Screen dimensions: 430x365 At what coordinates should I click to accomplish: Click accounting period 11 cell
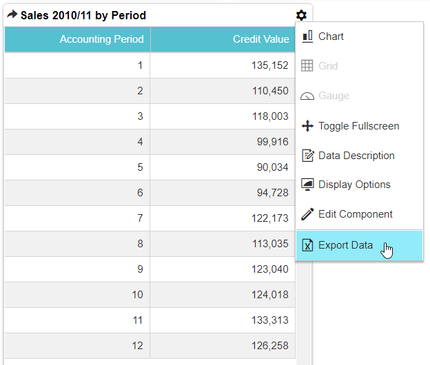77,320
